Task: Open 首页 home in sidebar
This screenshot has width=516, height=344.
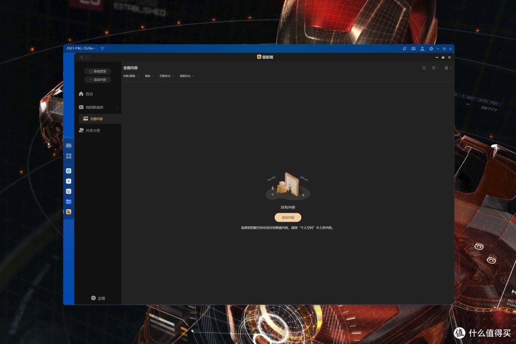Action: tap(86, 94)
